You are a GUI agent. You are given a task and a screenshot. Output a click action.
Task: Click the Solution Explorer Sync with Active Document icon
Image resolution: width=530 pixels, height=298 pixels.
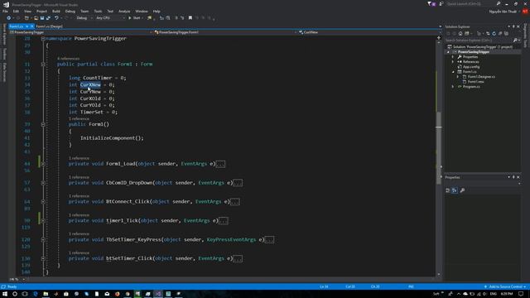(488, 34)
